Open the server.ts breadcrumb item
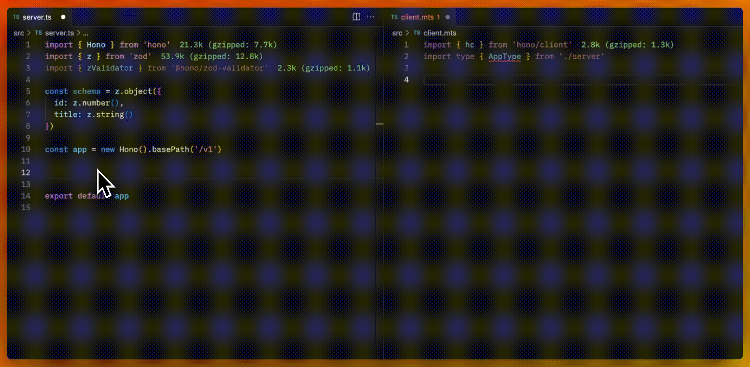Screen dimensions: 750x367 pos(59,33)
